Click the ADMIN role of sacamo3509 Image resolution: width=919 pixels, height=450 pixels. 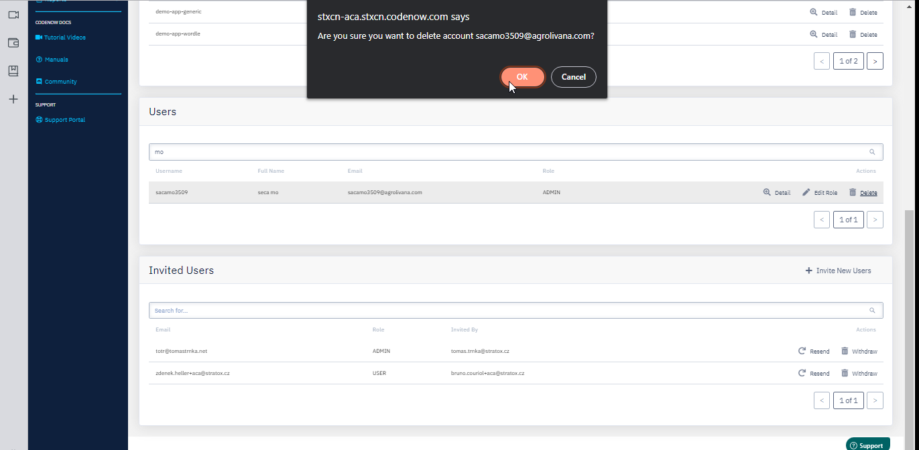pyautogui.click(x=551, y=193)
